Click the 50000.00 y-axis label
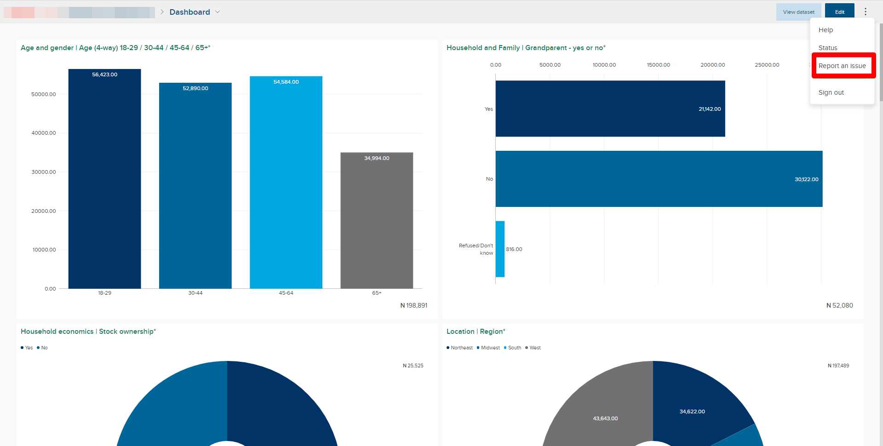Screen dimensions: 883x446 pos(44,94)
